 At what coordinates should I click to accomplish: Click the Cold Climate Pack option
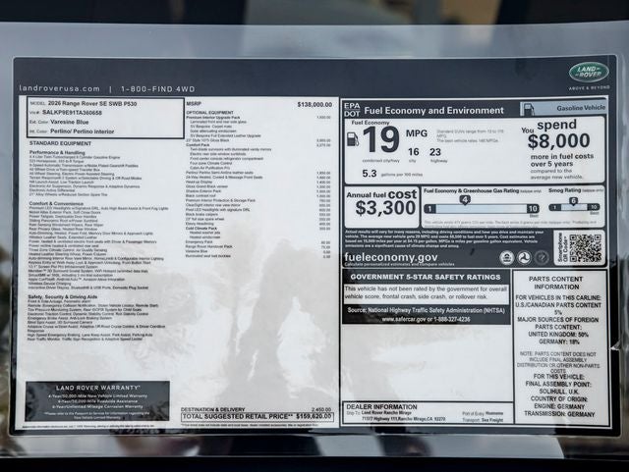(200, 228)
